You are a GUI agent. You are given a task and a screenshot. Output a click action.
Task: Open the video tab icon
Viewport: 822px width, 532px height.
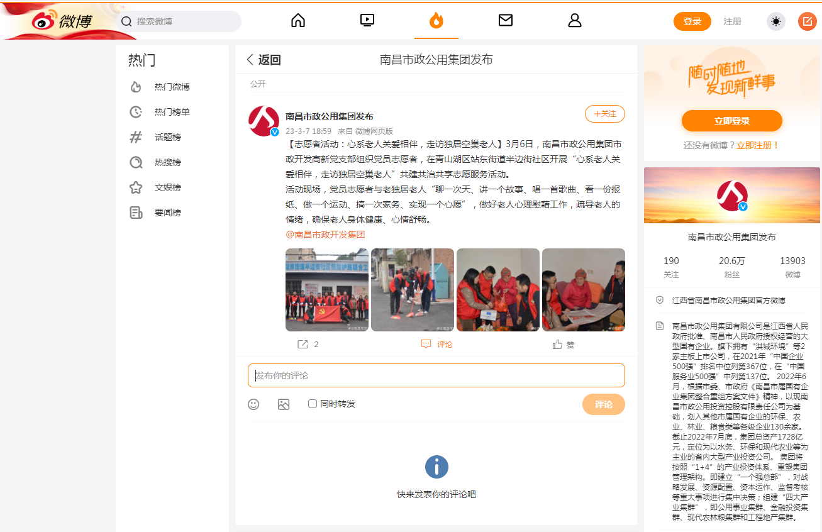click(367, 21)
